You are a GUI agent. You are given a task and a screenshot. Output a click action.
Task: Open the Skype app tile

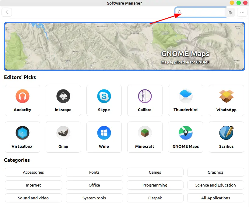104,100
